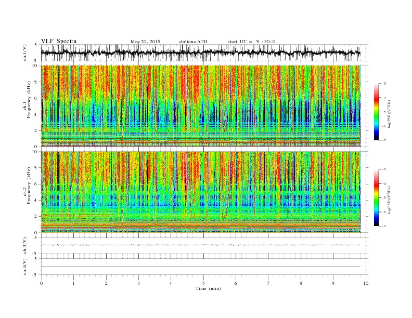Click the "-3" tick on ch.1 color bar
This screenshot has height=318, width=412.
point(384,84)
